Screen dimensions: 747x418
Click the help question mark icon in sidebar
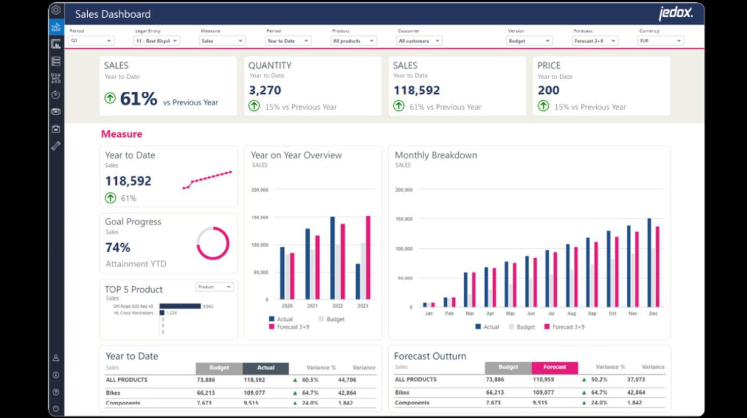click(x=56, y=391)
